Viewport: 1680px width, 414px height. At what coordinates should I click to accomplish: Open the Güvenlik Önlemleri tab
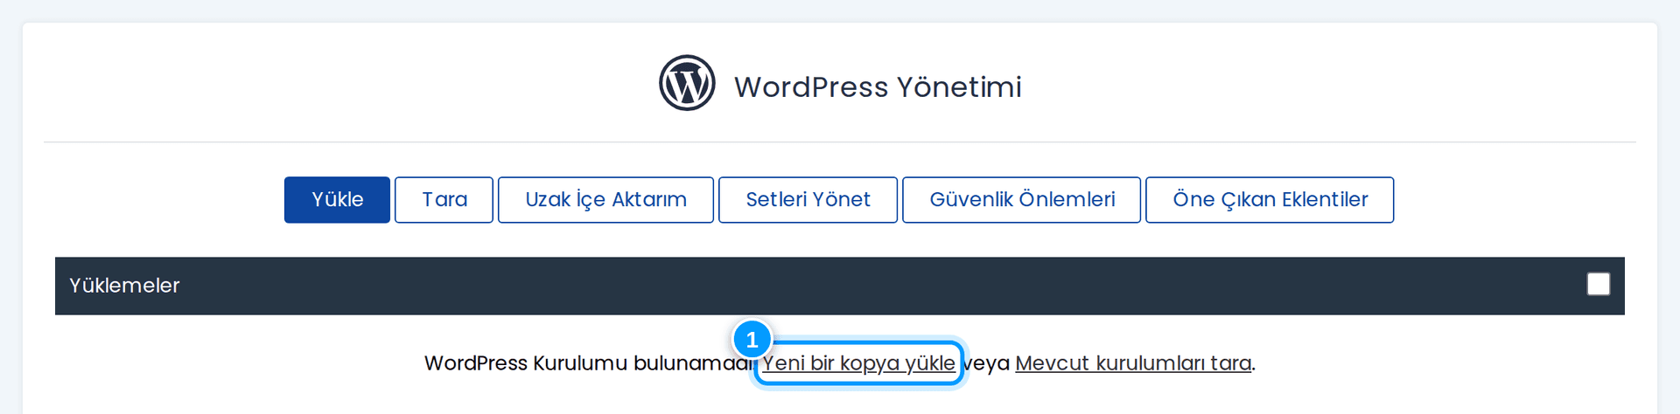(1021, 200)
